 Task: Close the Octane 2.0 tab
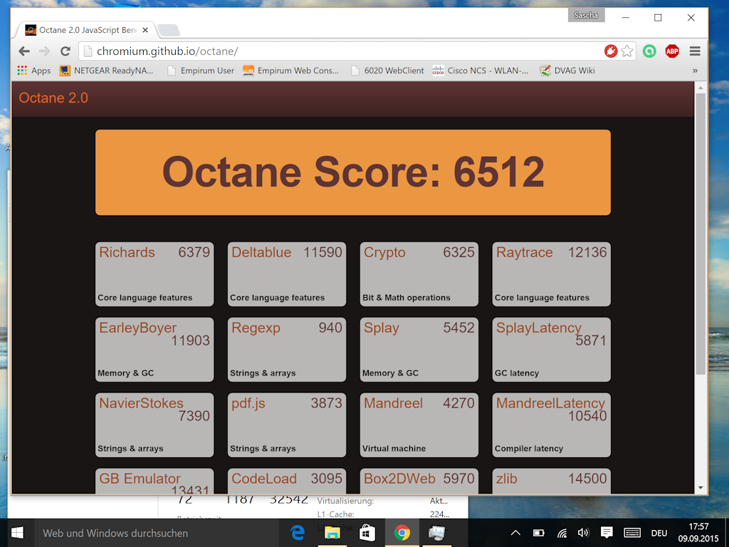145,30
